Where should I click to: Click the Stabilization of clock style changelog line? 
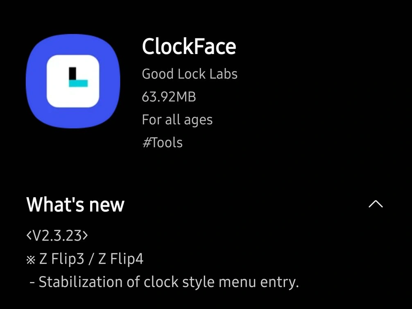[x=164, y=282]
